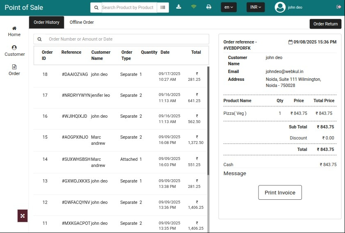
Task: Select order reference #SUXWHSBSH
Action: (76, 159)
